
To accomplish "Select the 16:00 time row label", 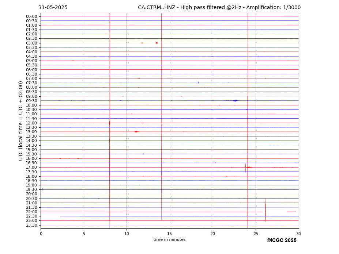I will tap(31, 159).
